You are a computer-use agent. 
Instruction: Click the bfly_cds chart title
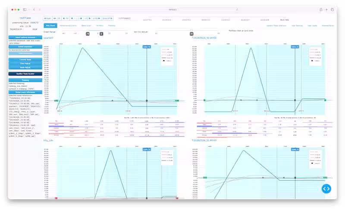48,140
